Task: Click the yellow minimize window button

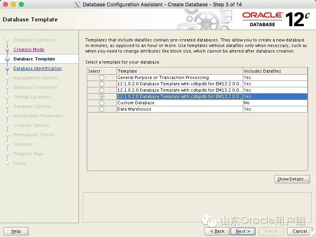Action: pos(13,4)
